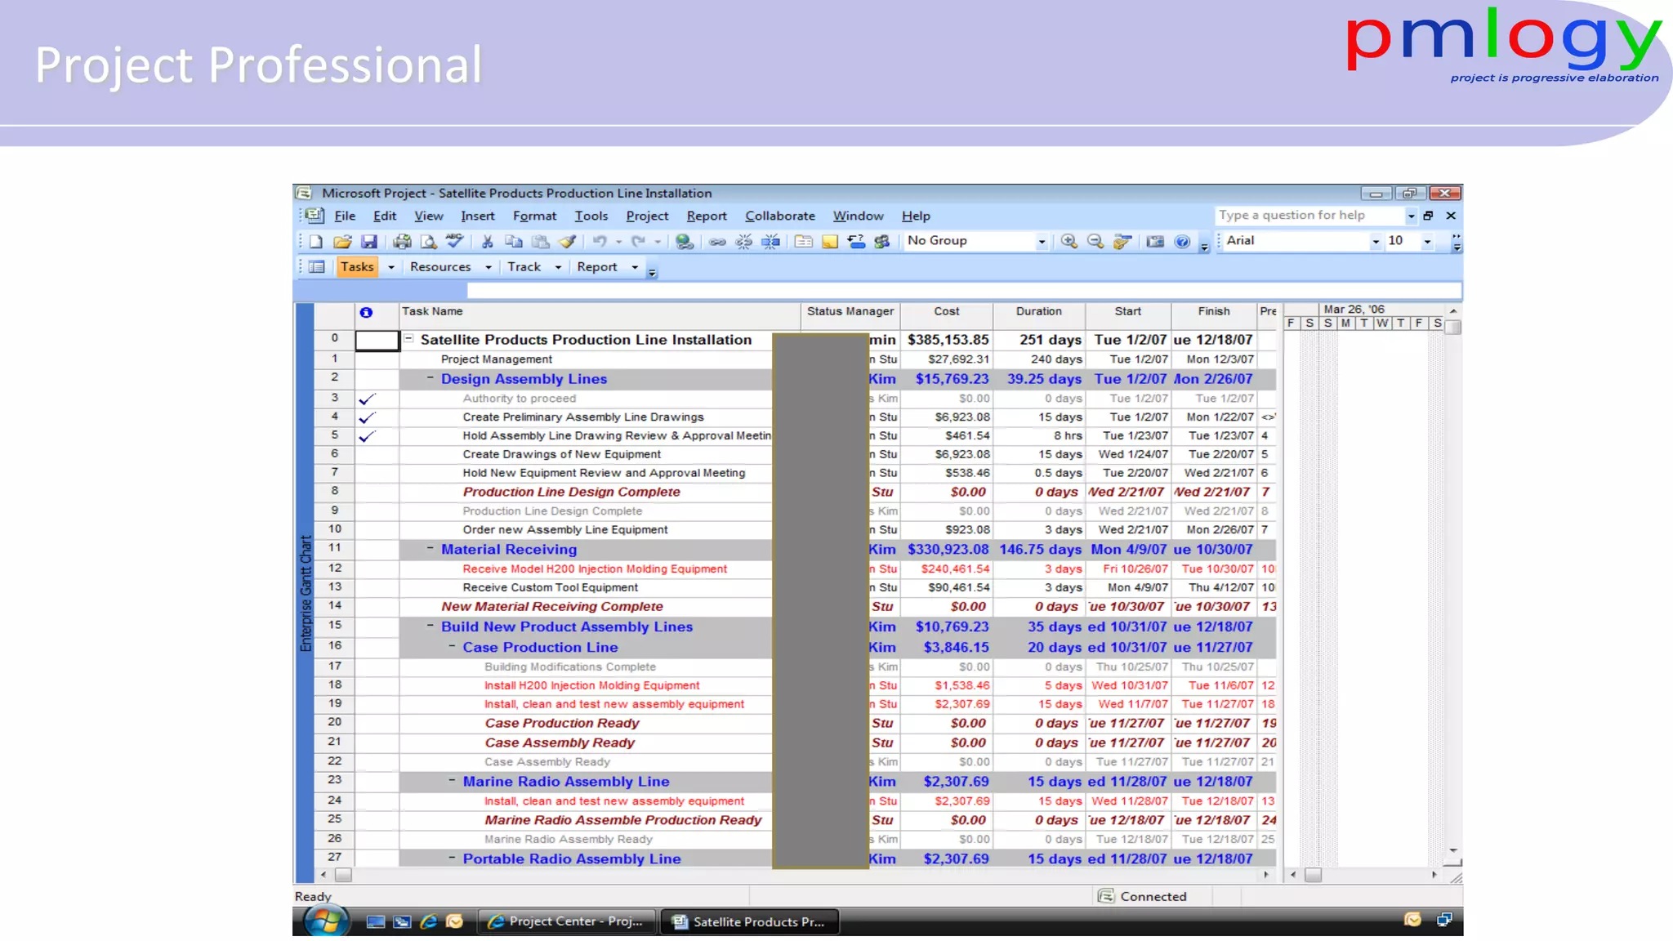Open the No Group dropdown

coord(1042,242)
